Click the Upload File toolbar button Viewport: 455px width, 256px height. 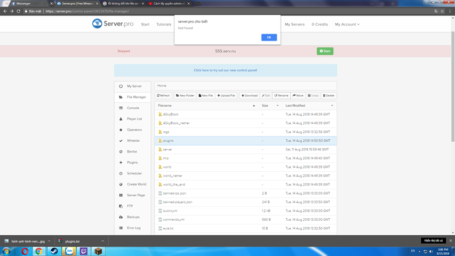point(226,95)
